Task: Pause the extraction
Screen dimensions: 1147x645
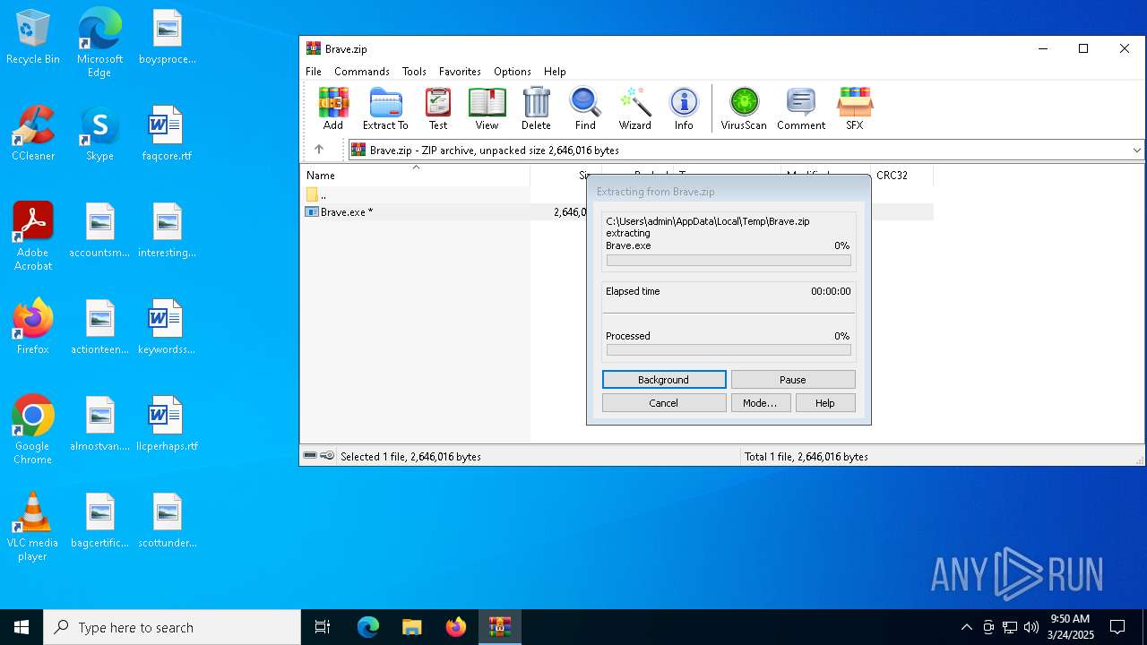Action: point(793,380)
